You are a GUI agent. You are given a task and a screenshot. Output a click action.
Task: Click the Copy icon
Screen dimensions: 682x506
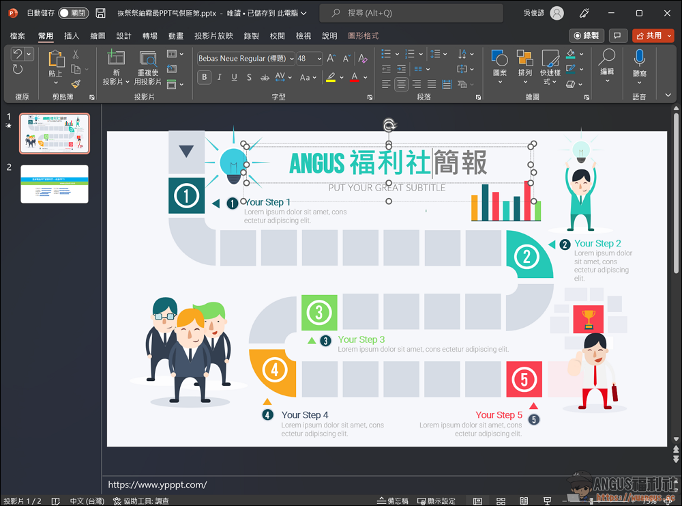[x=76, y=69]
